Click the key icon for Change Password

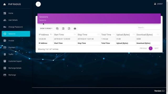pos(5,27)
